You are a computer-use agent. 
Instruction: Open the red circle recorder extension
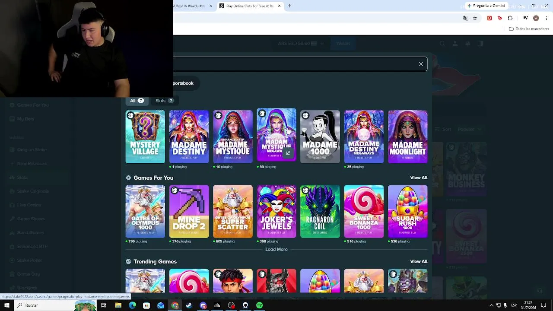pyautogui.click(x=489, y=18)
